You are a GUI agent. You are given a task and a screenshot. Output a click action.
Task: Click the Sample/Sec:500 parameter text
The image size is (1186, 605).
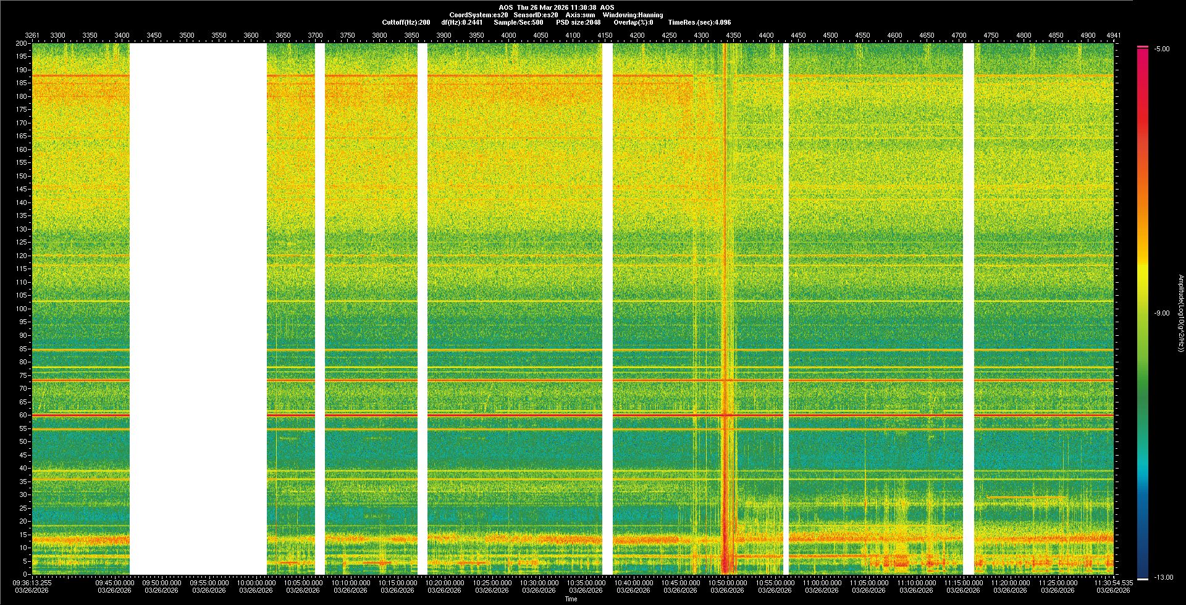(518, 22)
